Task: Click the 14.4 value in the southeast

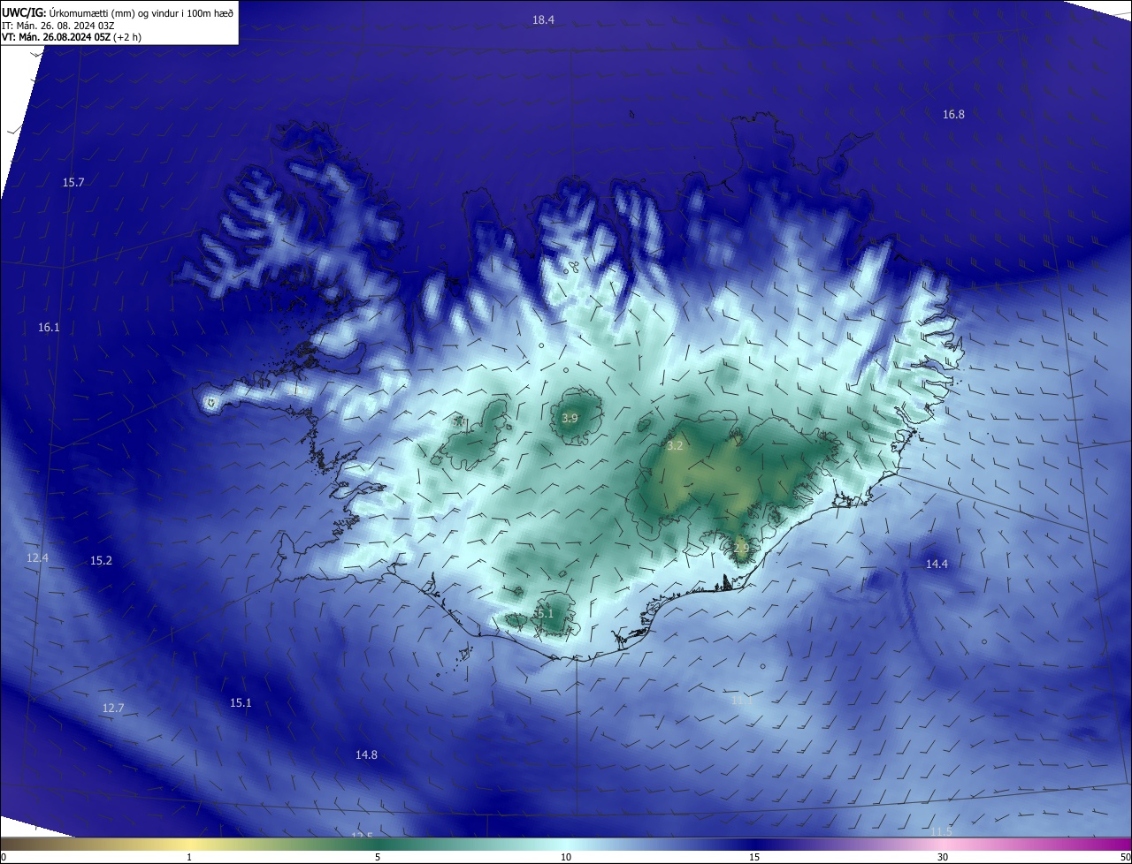Action: coord(937,564)
